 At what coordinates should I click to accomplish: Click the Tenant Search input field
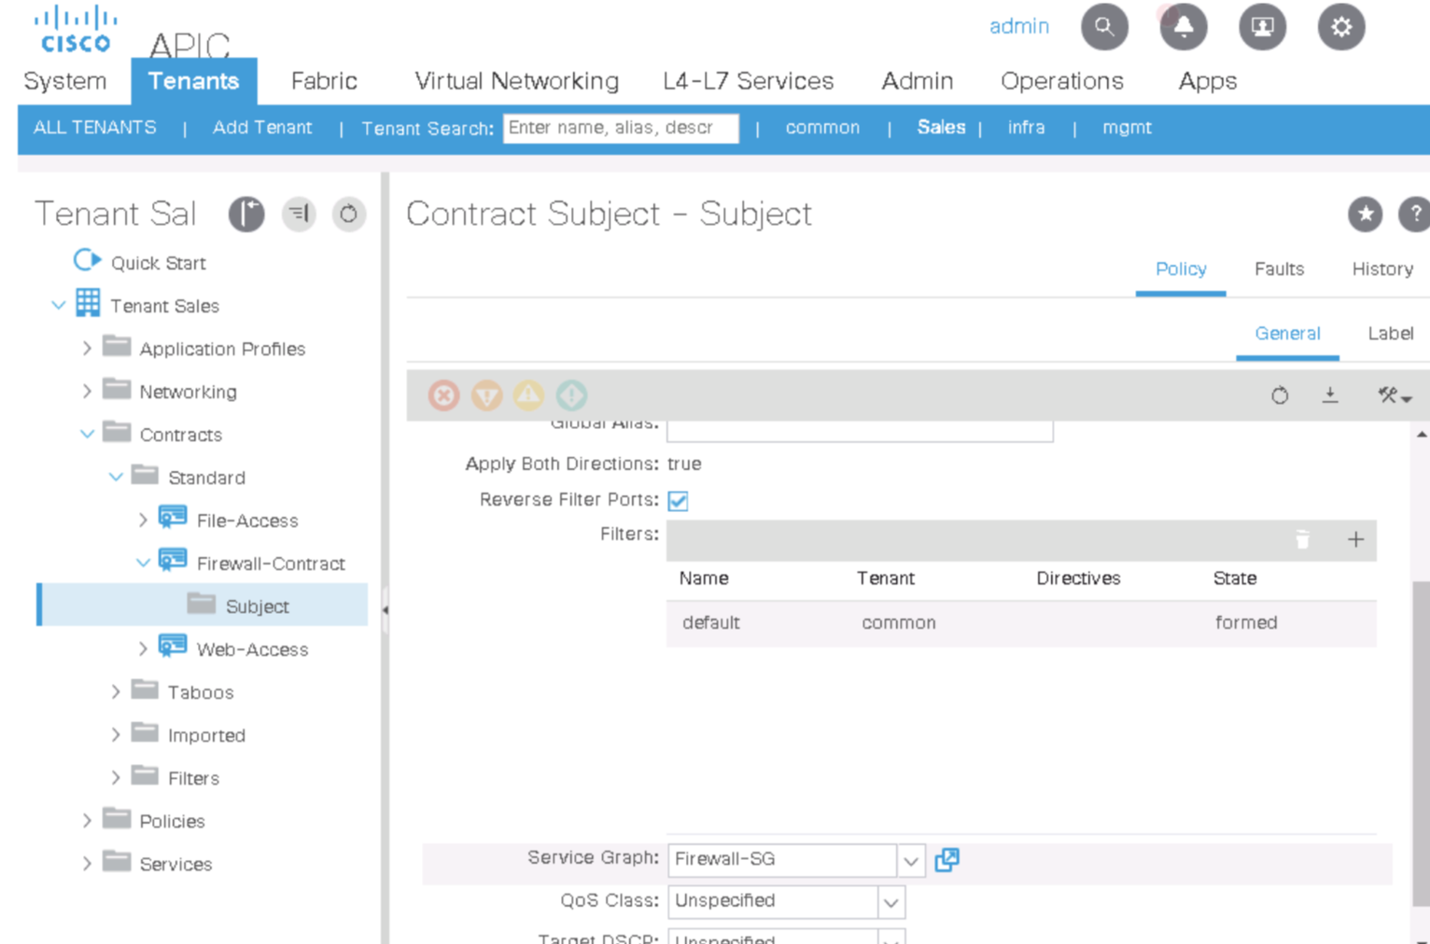(620, 128)
